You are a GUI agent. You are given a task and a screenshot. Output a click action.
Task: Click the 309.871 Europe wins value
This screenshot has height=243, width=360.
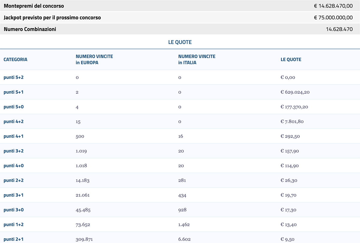point(83,239)
